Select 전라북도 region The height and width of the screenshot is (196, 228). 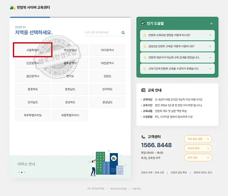[107, 89]
